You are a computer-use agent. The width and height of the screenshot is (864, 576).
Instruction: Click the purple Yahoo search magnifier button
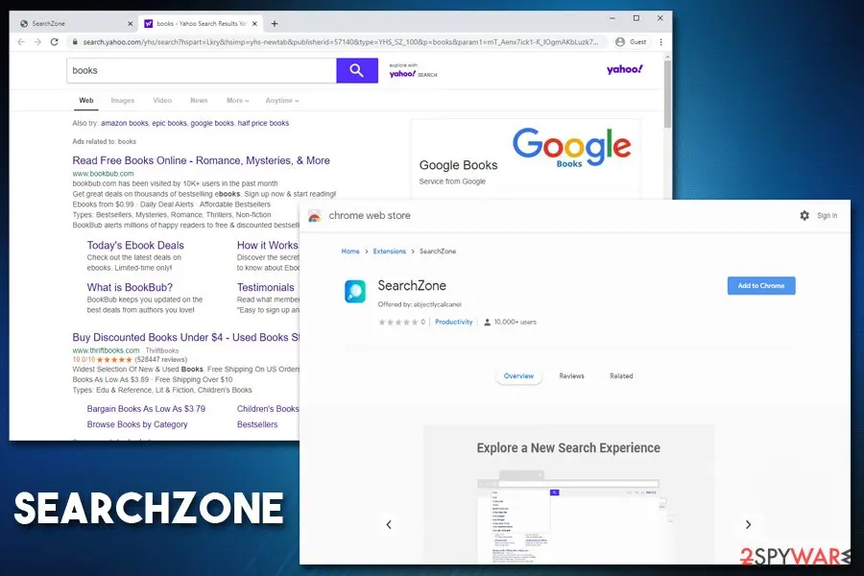coord(357,70)
